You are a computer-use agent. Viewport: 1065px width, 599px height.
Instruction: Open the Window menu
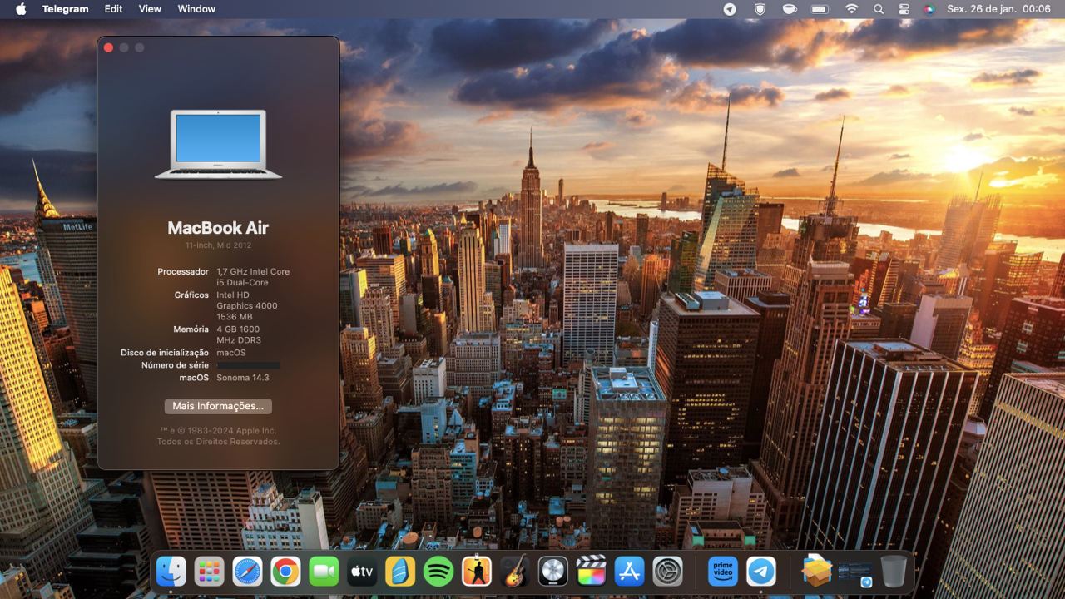196,9
